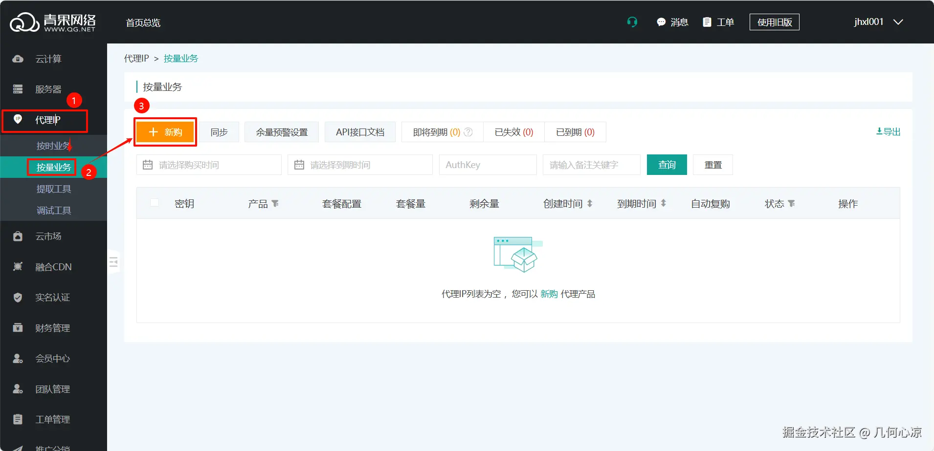Click inside the AuthKey input field

point(487,165)
